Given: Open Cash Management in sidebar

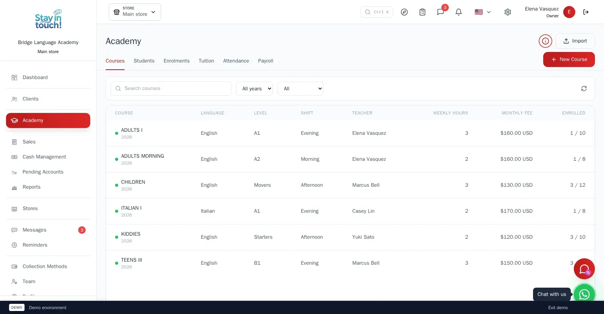Looking at the screenshot, I should [x=48, y=157].
